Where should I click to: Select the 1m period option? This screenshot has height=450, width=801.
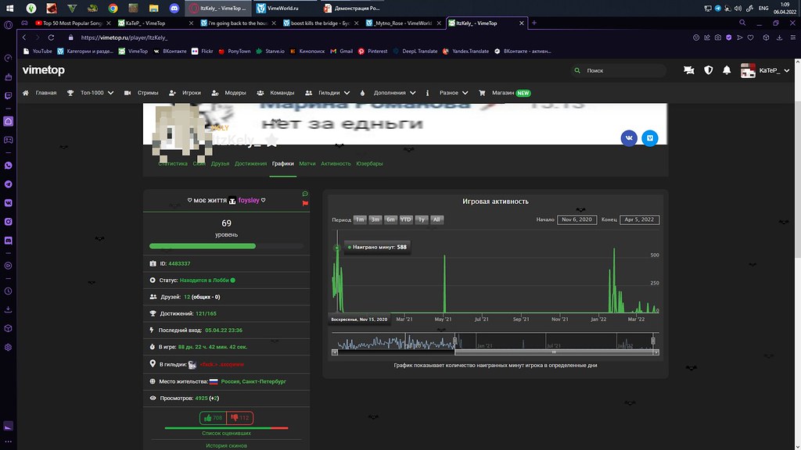point(360,220)
